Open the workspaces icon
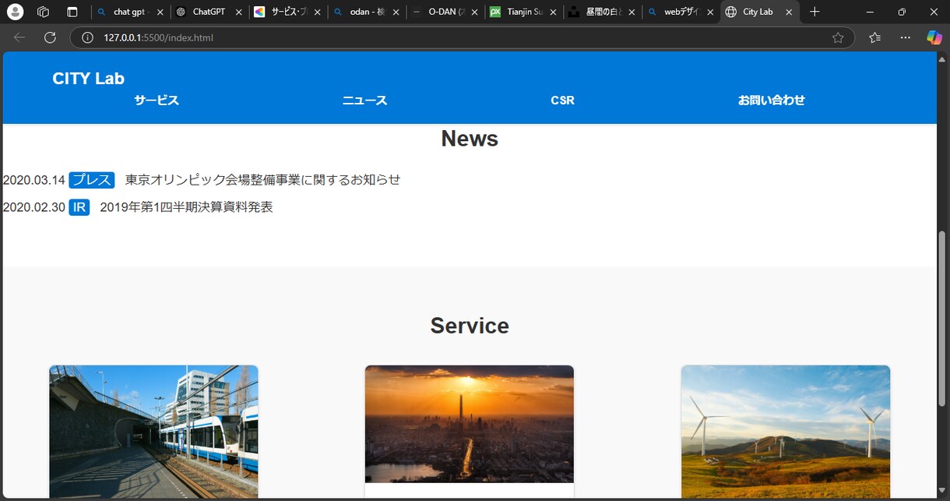 [x=44, y=12]
